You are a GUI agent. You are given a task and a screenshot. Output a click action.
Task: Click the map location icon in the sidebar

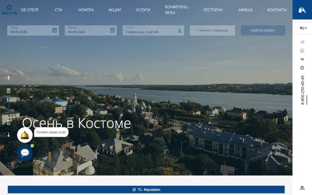(302, 188)
